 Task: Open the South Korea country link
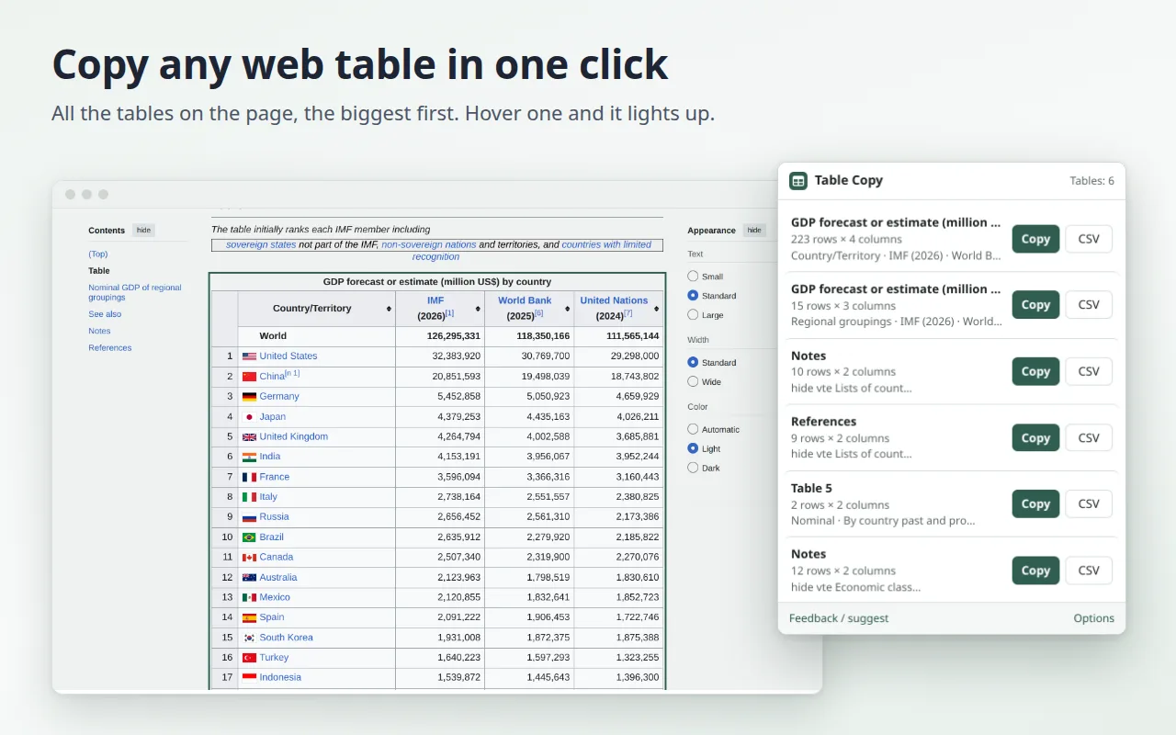[286, 638]
